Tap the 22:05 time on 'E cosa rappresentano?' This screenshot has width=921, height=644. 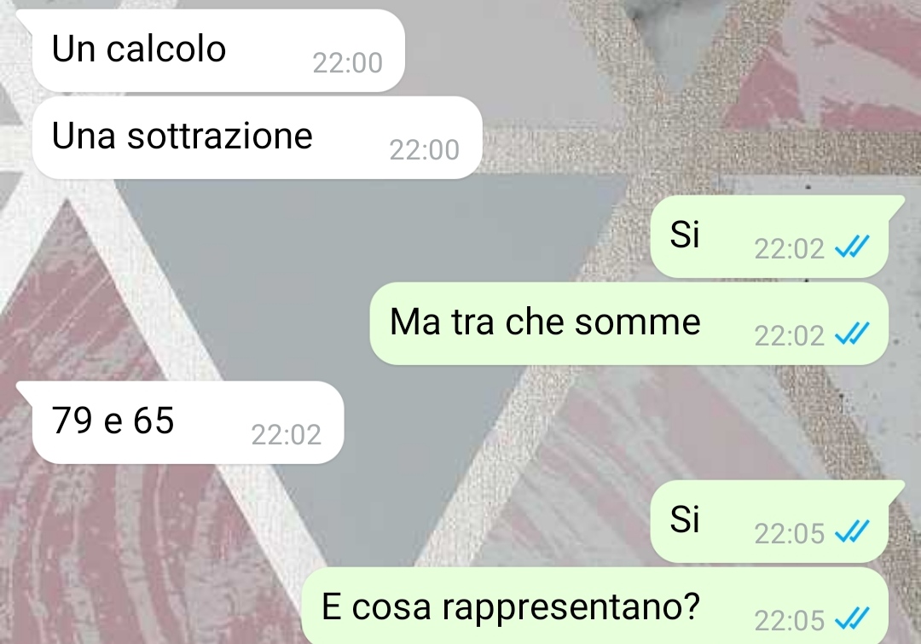click(x=790, y=620)
